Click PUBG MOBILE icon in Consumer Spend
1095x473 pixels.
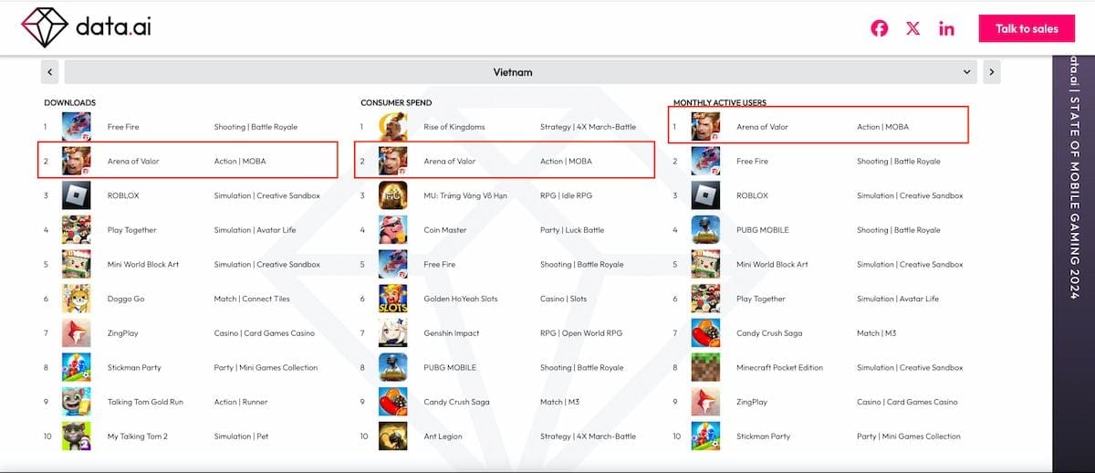tap(393, 367)
